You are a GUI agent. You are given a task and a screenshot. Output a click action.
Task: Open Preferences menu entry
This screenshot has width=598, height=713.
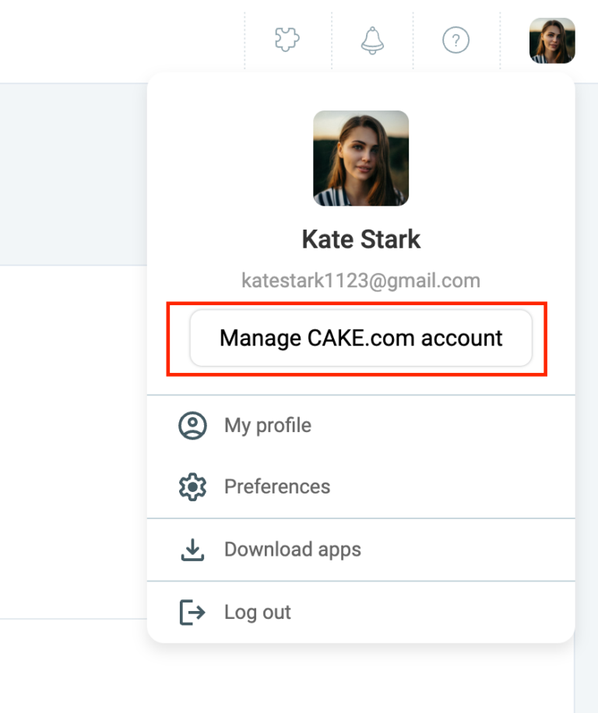click(x=361, y=486)
